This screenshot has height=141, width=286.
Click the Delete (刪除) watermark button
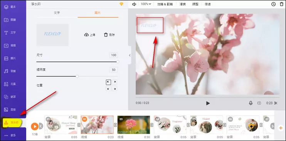coord(109,35)
